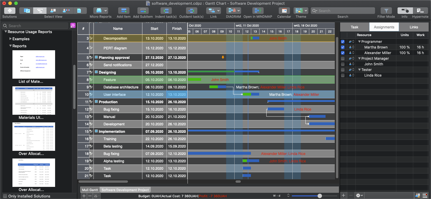
Task: Click the Indent task(s) icon
Action: (x=166, y=11)
